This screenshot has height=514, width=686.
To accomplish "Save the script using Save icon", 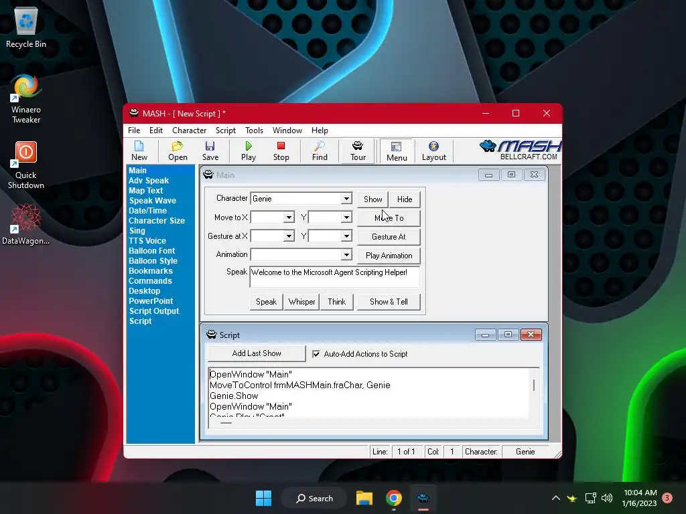I will (x=210, y=151).
